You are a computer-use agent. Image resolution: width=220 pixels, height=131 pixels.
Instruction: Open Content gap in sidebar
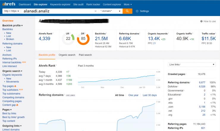pyautogui.click(x=9, y=105)
